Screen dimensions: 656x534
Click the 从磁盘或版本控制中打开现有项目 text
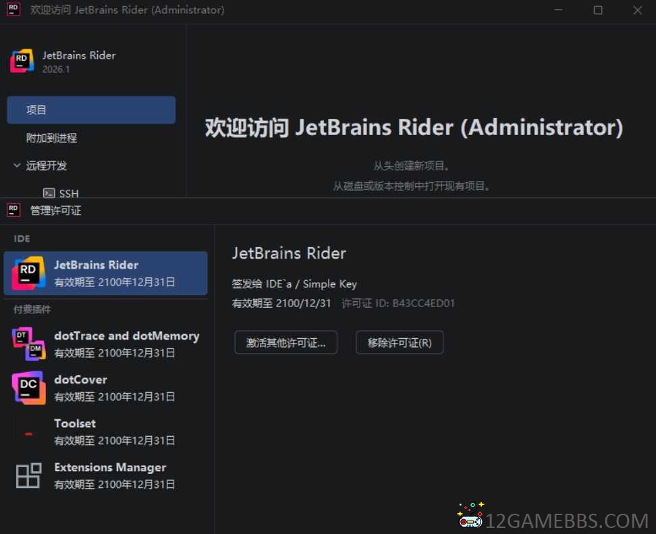[x=411, y=186]
